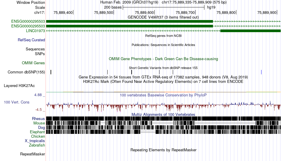This screenshot has width=281, height=161.
Task: Click the chr17: ruler label
Action: tap(40, 12)
